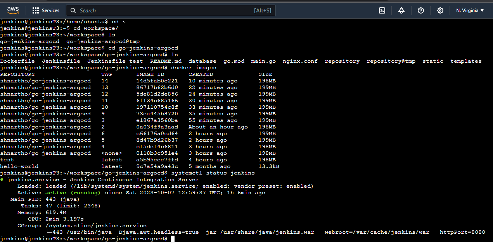This screenshot has width=493, height=243.
Task: Expand the N. Virginia region dropdown
Action: 470,10
